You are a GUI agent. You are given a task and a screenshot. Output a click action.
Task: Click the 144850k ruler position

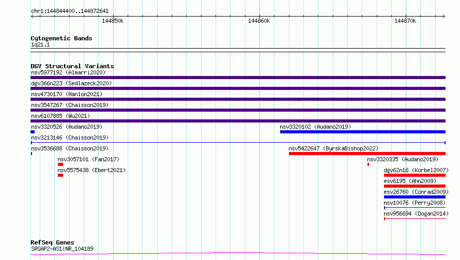click(x=113, y=21)
